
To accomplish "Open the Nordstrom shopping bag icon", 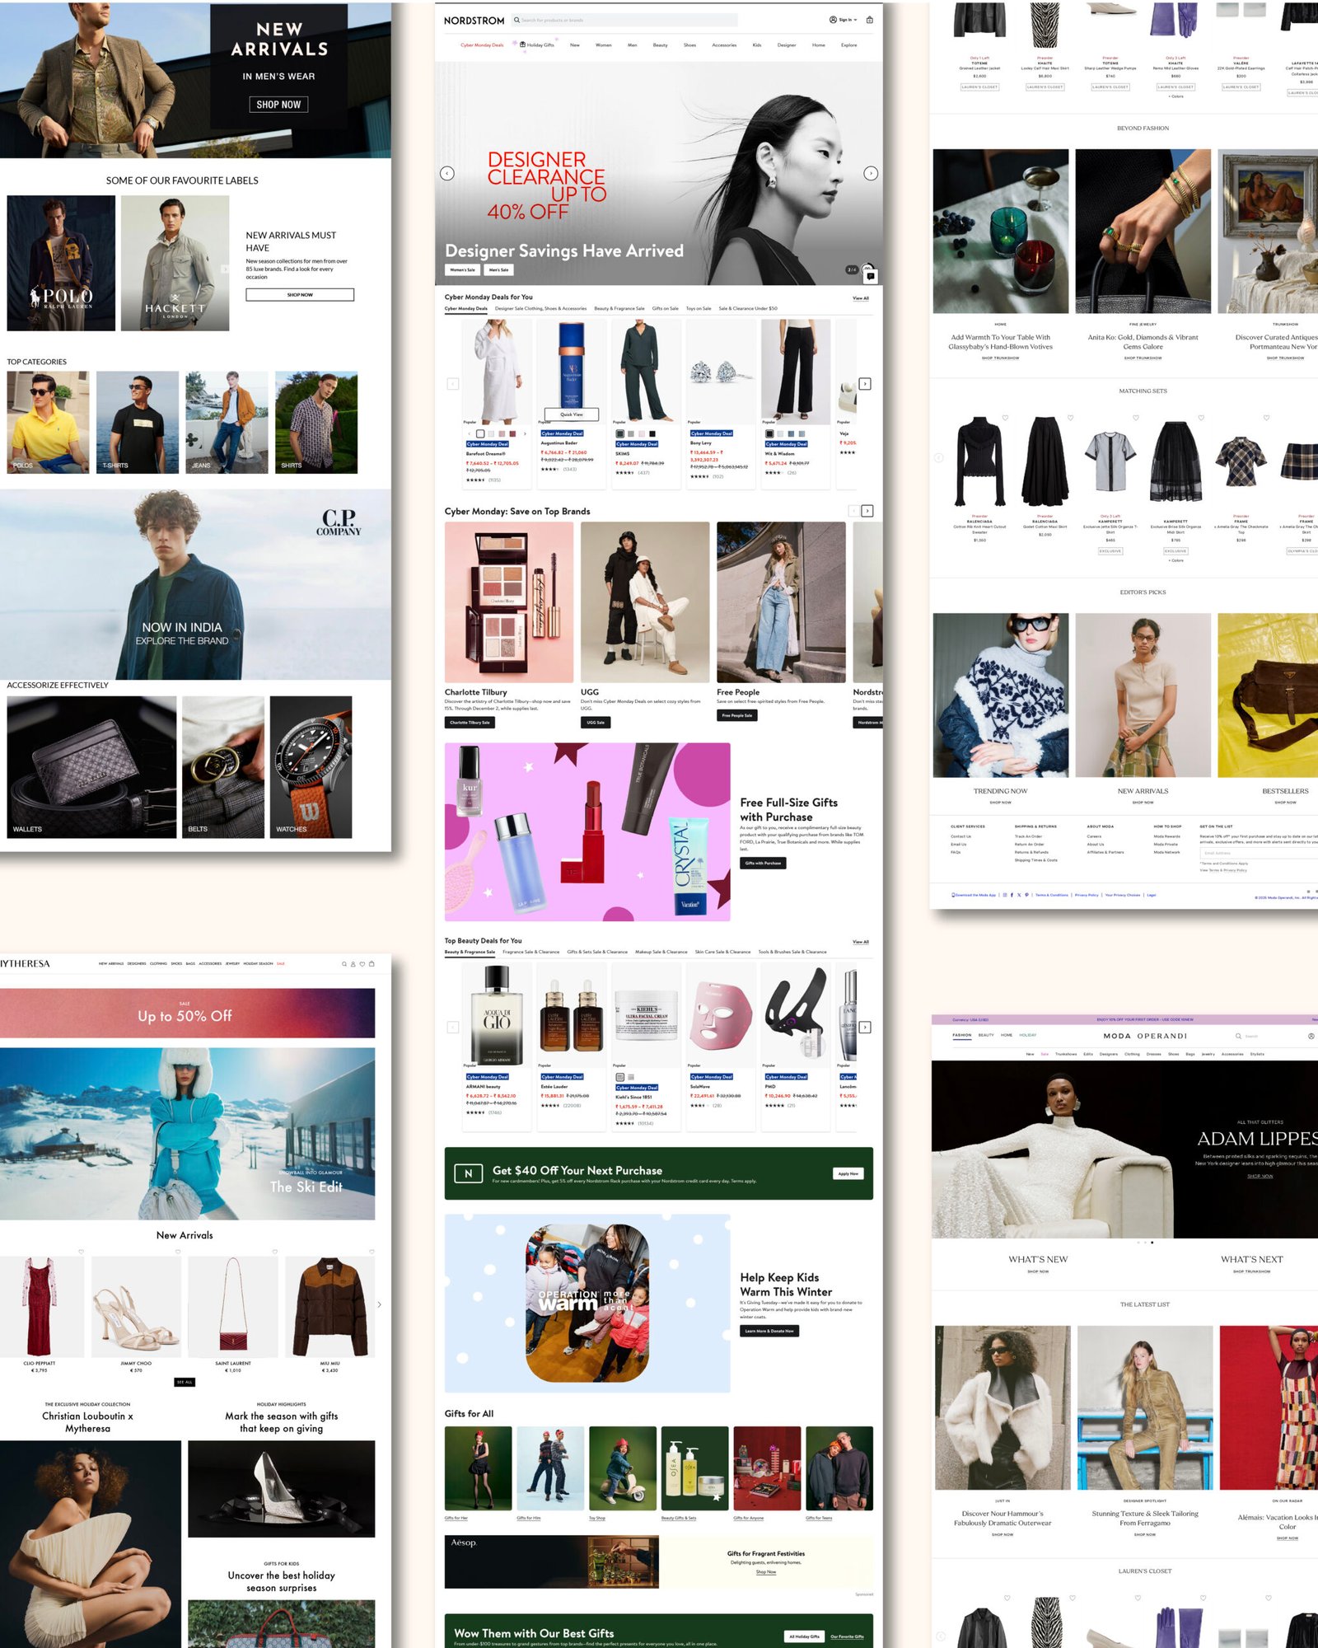I will [869, 20].
